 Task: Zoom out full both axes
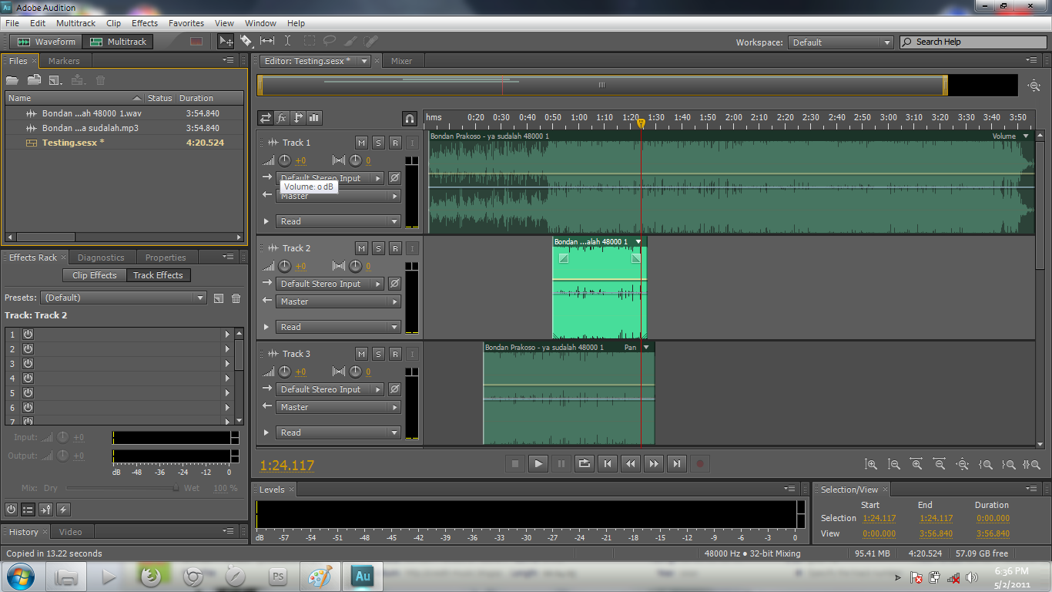[963, 464]
